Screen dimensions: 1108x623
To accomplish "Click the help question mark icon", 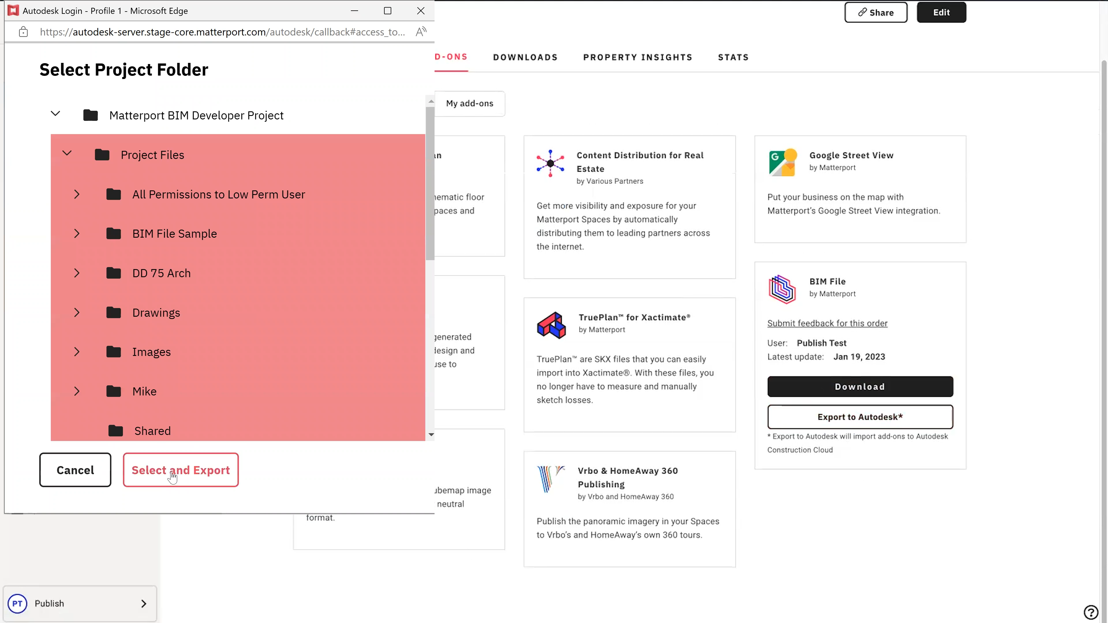I will 1091,612.
